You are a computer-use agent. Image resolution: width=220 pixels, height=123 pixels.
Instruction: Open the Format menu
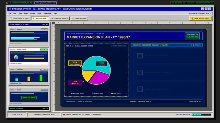pyautogui.click(x=32, y=13)
